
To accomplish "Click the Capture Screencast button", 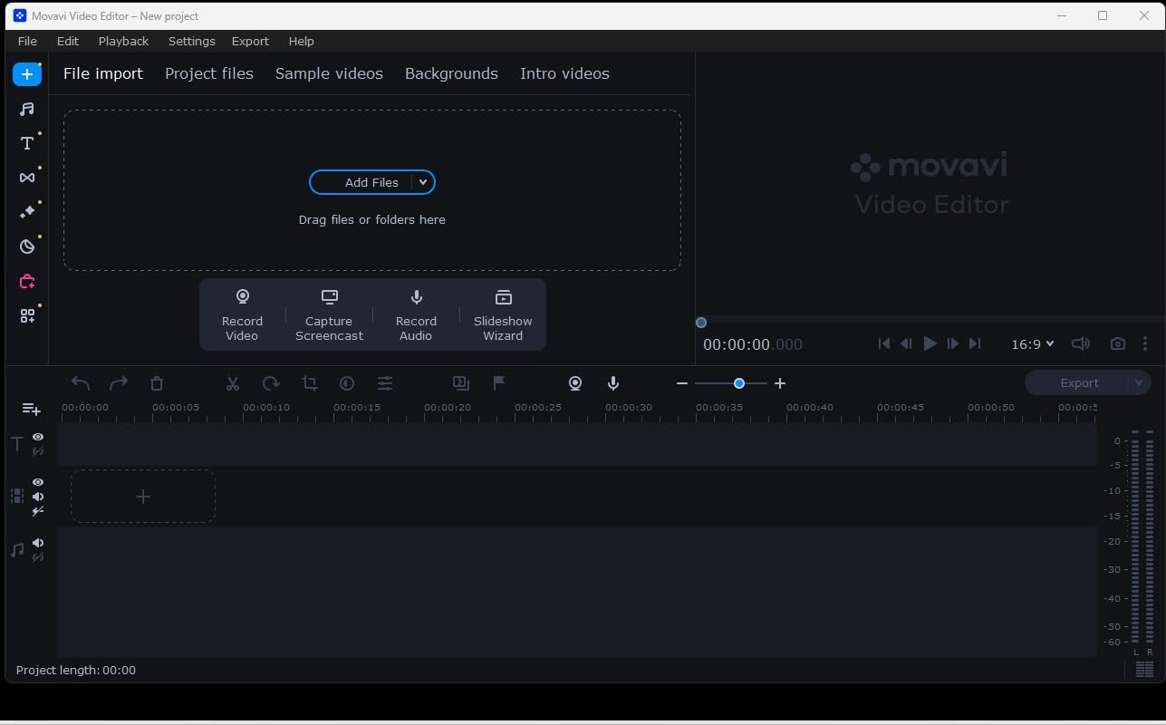I will (329, 314).
